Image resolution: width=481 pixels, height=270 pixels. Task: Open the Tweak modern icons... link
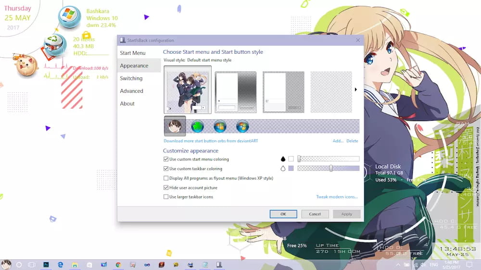(x=337, y=197)
